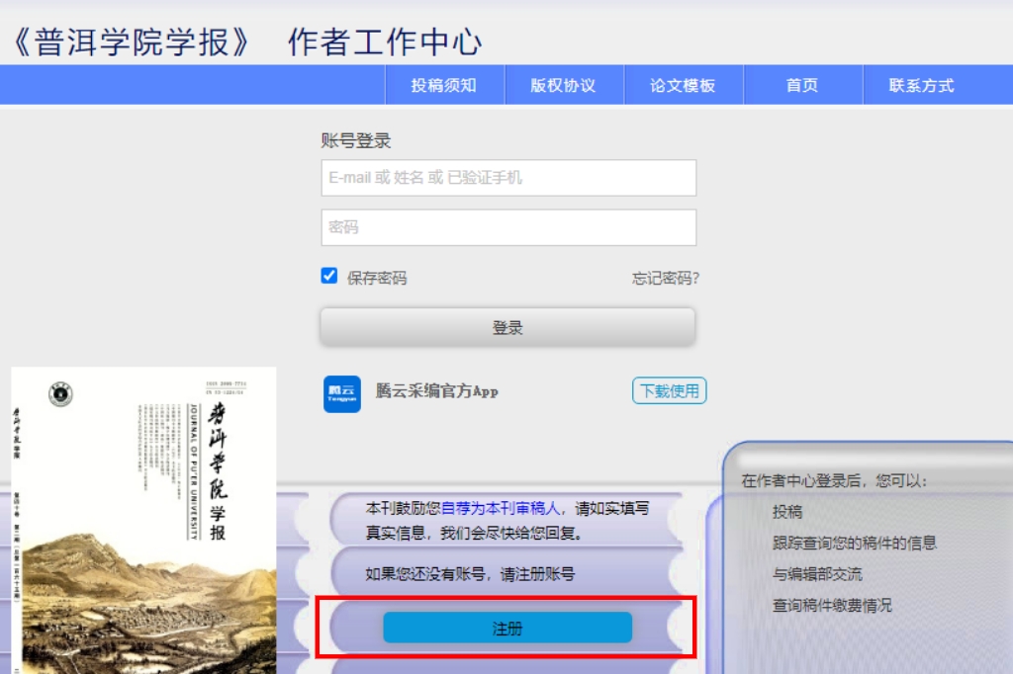Viewport: 1013px width, 674px height.
Task: Click the blue 注册 button
Action: pyautogui.click(x=507, y=629)
